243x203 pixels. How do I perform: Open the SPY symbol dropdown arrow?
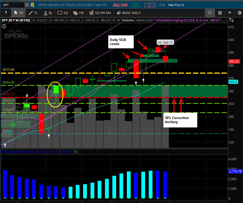click(x=27, y=5)
